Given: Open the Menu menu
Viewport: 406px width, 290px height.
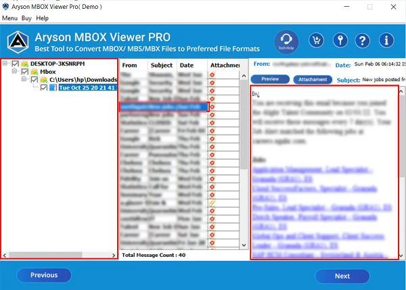Looking at the screenshot, I should pos(10,18).
